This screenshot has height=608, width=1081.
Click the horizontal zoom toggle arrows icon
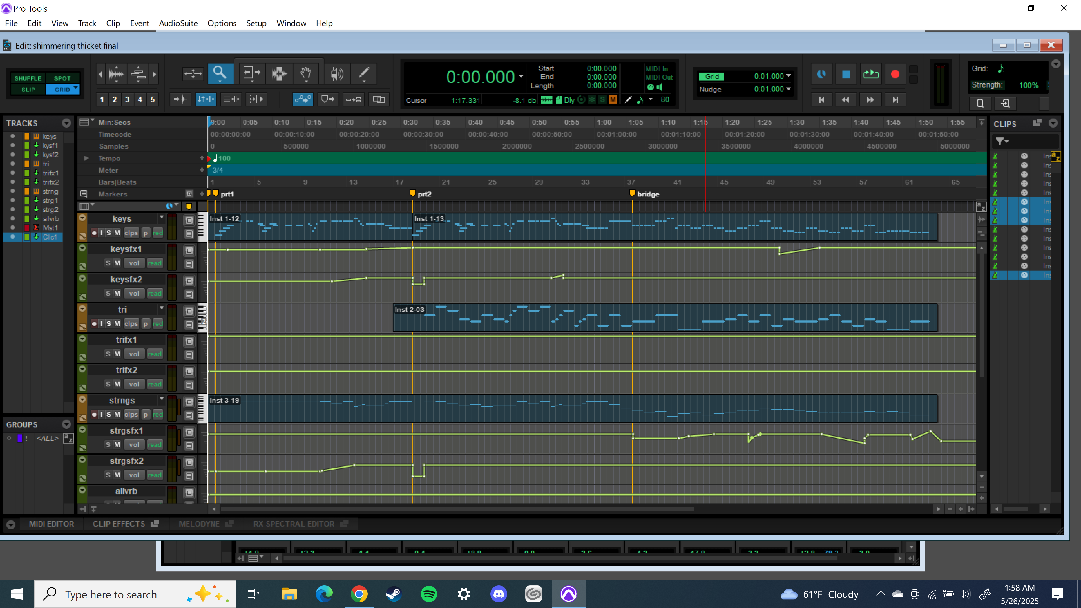click(193, 74)
